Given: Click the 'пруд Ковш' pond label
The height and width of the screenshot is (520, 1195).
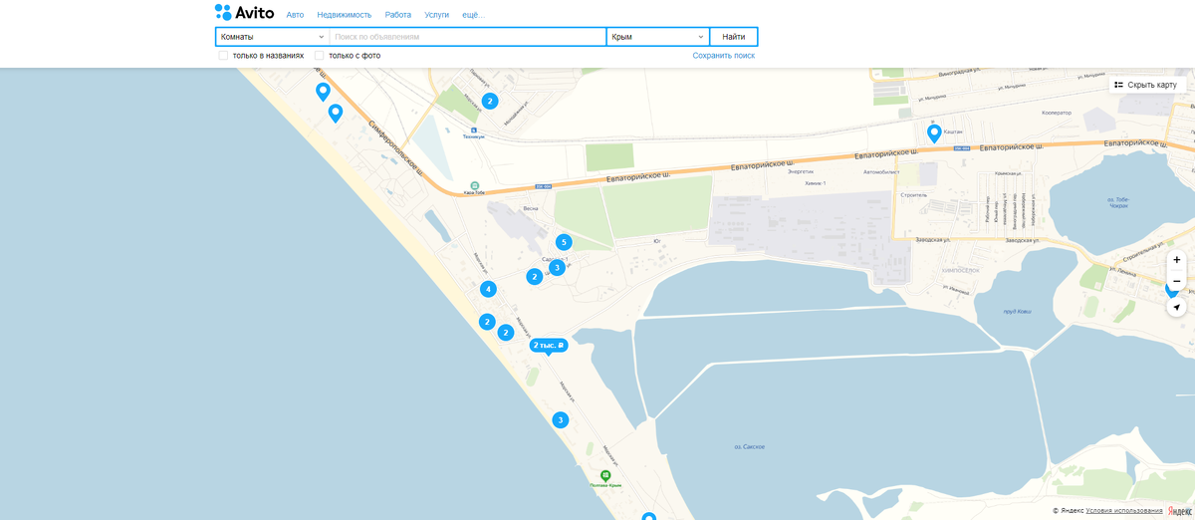Looking at the screenshot, I should click(1017, 312).
